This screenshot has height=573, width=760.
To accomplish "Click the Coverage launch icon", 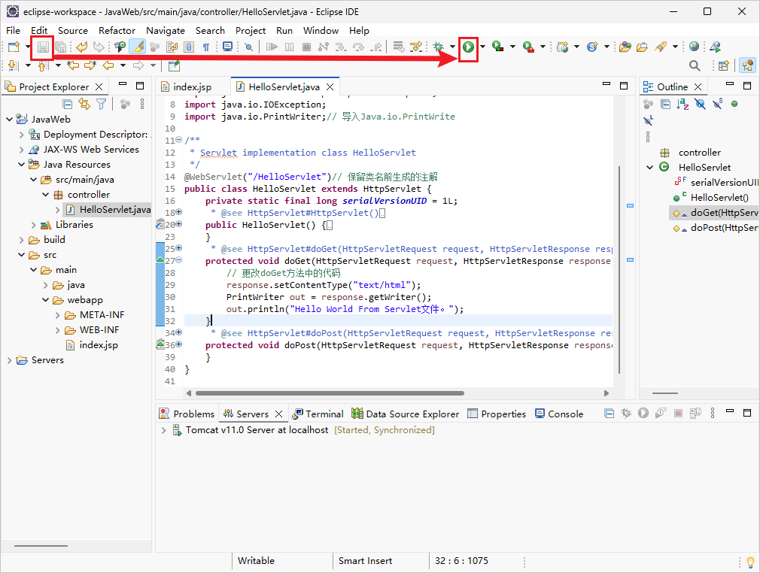I will pos(498,47).
